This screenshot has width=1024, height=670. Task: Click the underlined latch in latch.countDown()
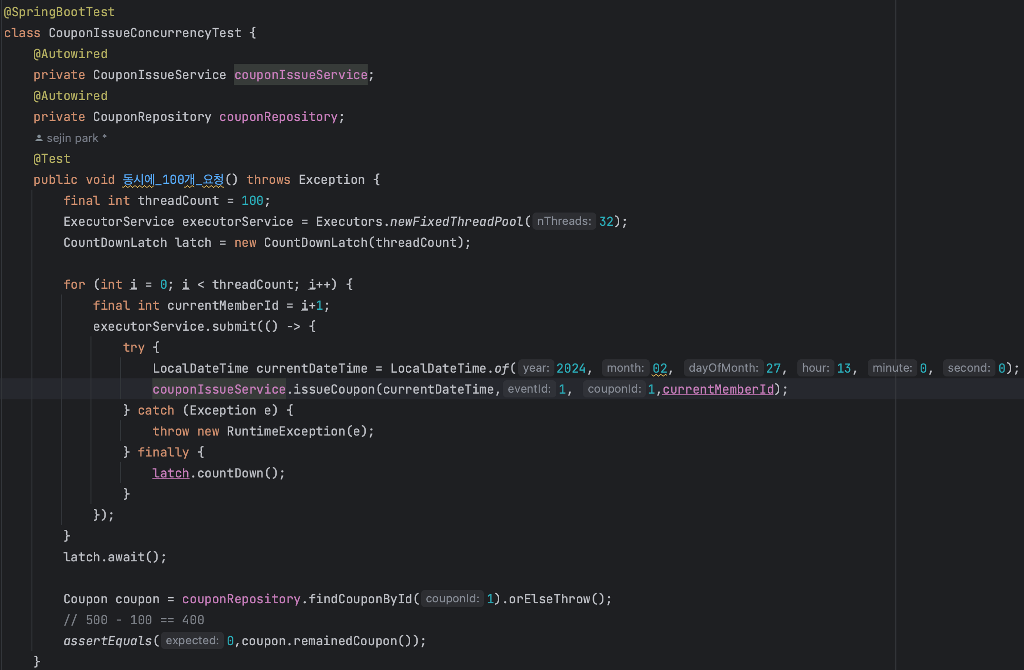(x=171, y=473)
